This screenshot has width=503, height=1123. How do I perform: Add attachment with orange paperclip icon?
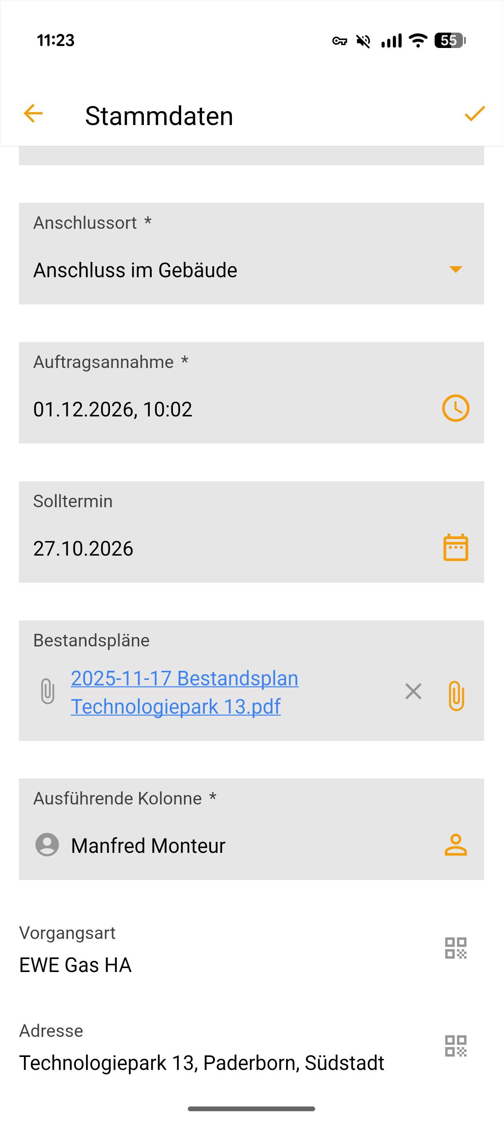(456, 695)
